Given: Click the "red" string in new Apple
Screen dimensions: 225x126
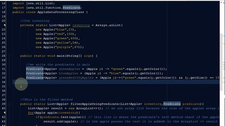Looking at the screenshot, I should 60,34.
